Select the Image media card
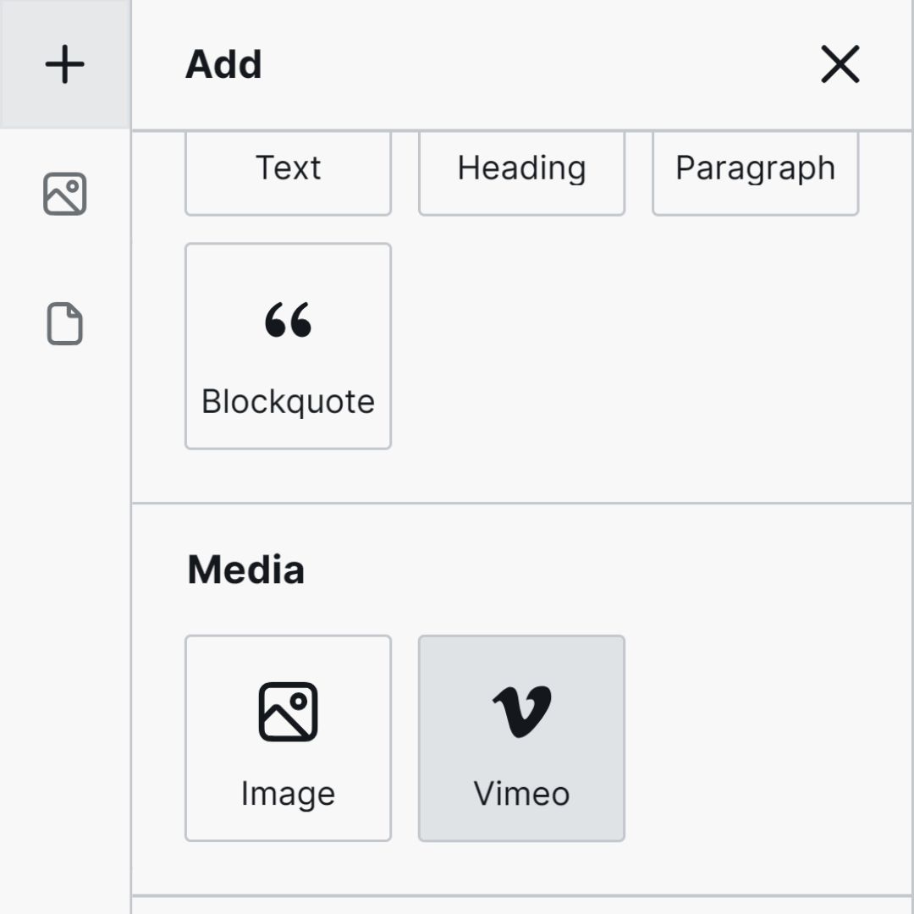Viewport: 914px width, 914px height. tap(288, 738)
